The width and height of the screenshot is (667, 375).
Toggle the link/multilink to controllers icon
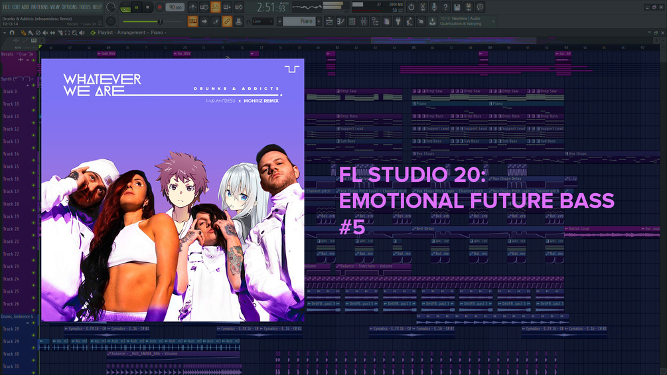tap(227, 21)
